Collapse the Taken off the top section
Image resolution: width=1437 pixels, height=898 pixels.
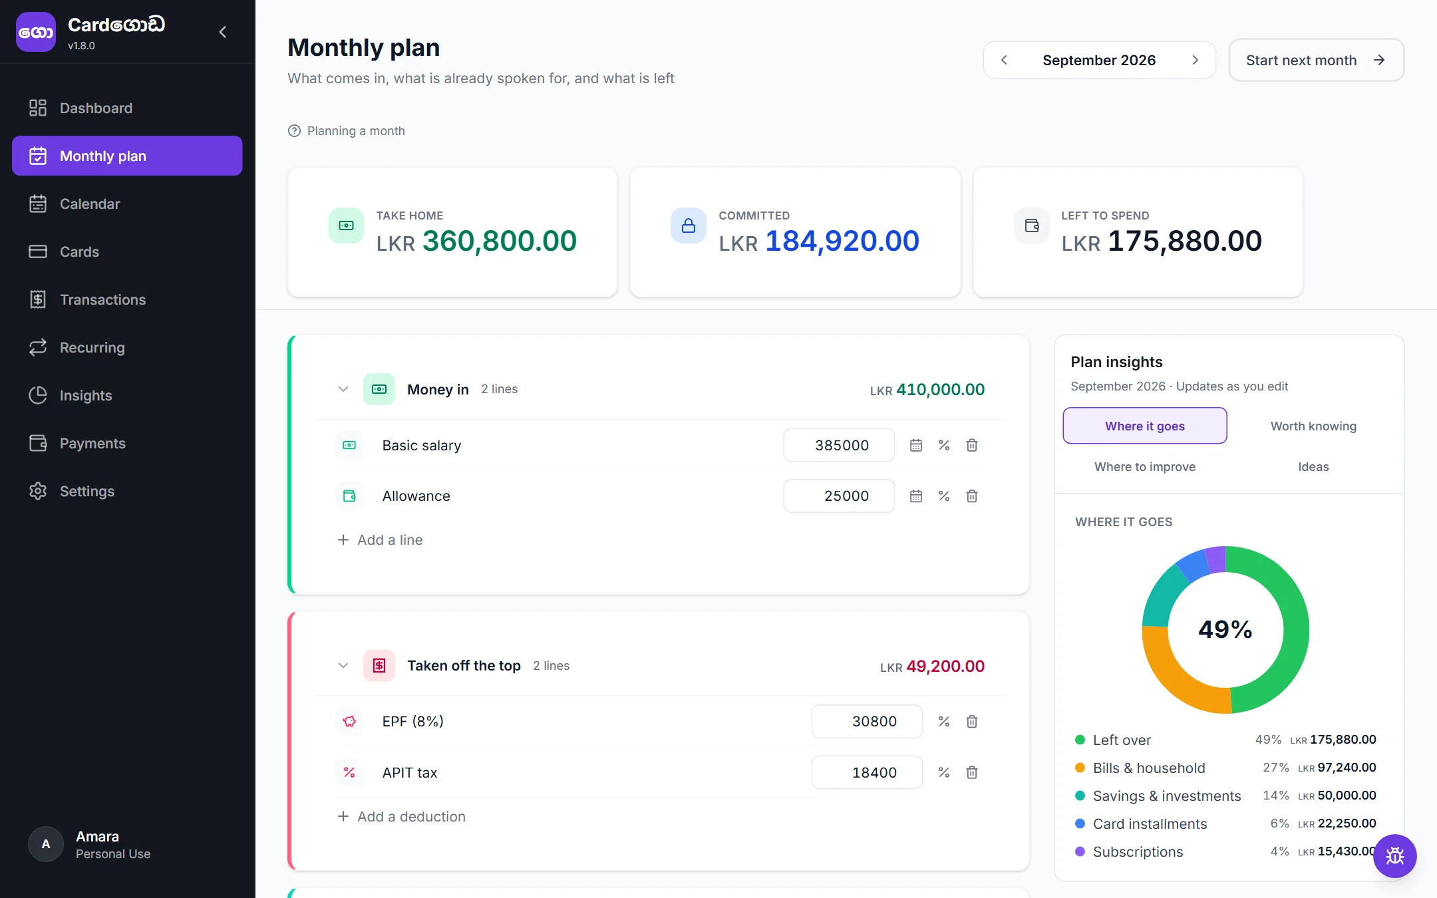click(343, 666)
